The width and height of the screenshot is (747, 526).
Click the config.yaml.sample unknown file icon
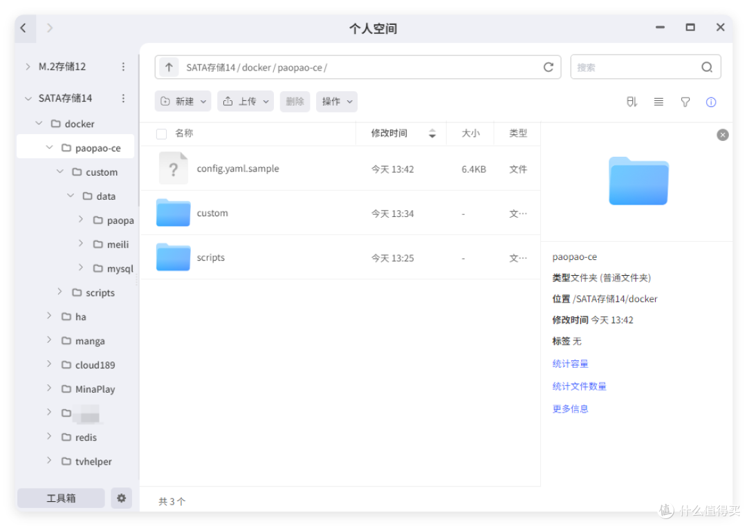point(174,168)
